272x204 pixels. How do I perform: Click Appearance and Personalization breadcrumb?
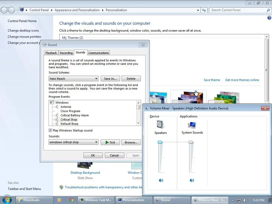(77, 10)
